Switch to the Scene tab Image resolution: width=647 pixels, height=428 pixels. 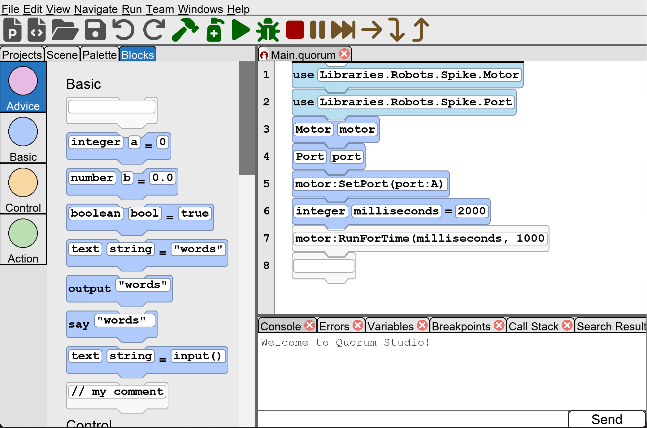coord(62,55)
